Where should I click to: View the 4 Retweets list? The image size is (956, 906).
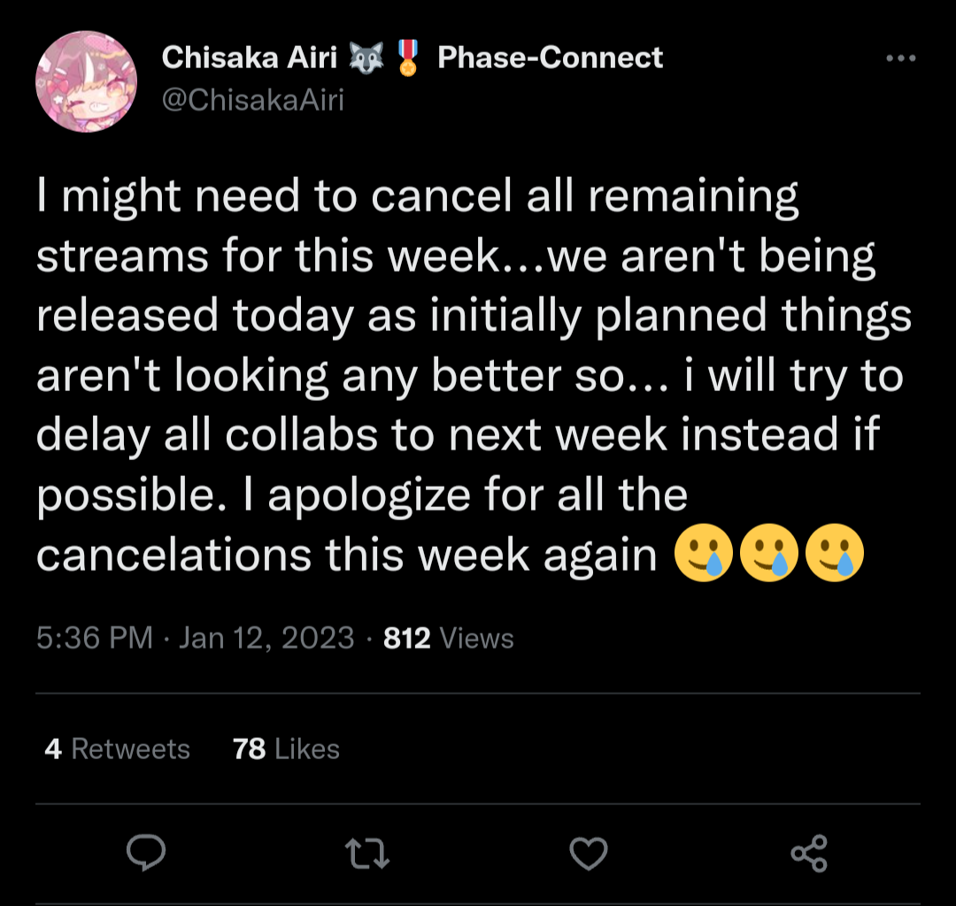tap(117, 749)
